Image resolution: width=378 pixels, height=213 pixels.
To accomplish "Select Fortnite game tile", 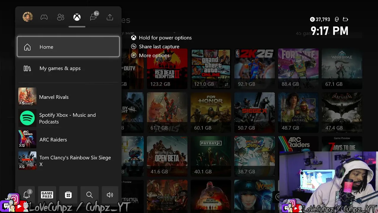I will pos(298,69).
